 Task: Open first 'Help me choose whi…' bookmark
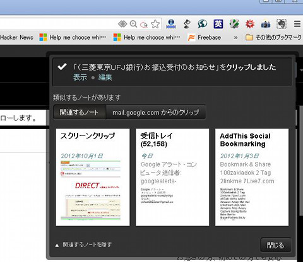pyautogui.click(x=73, y=37)
